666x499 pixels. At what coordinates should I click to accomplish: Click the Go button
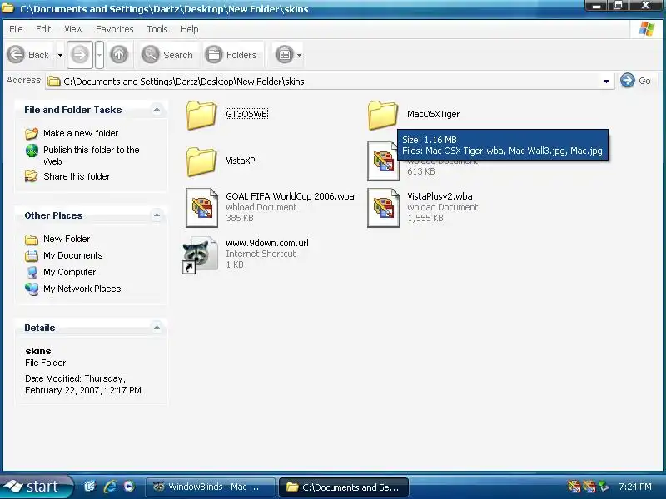635,81
